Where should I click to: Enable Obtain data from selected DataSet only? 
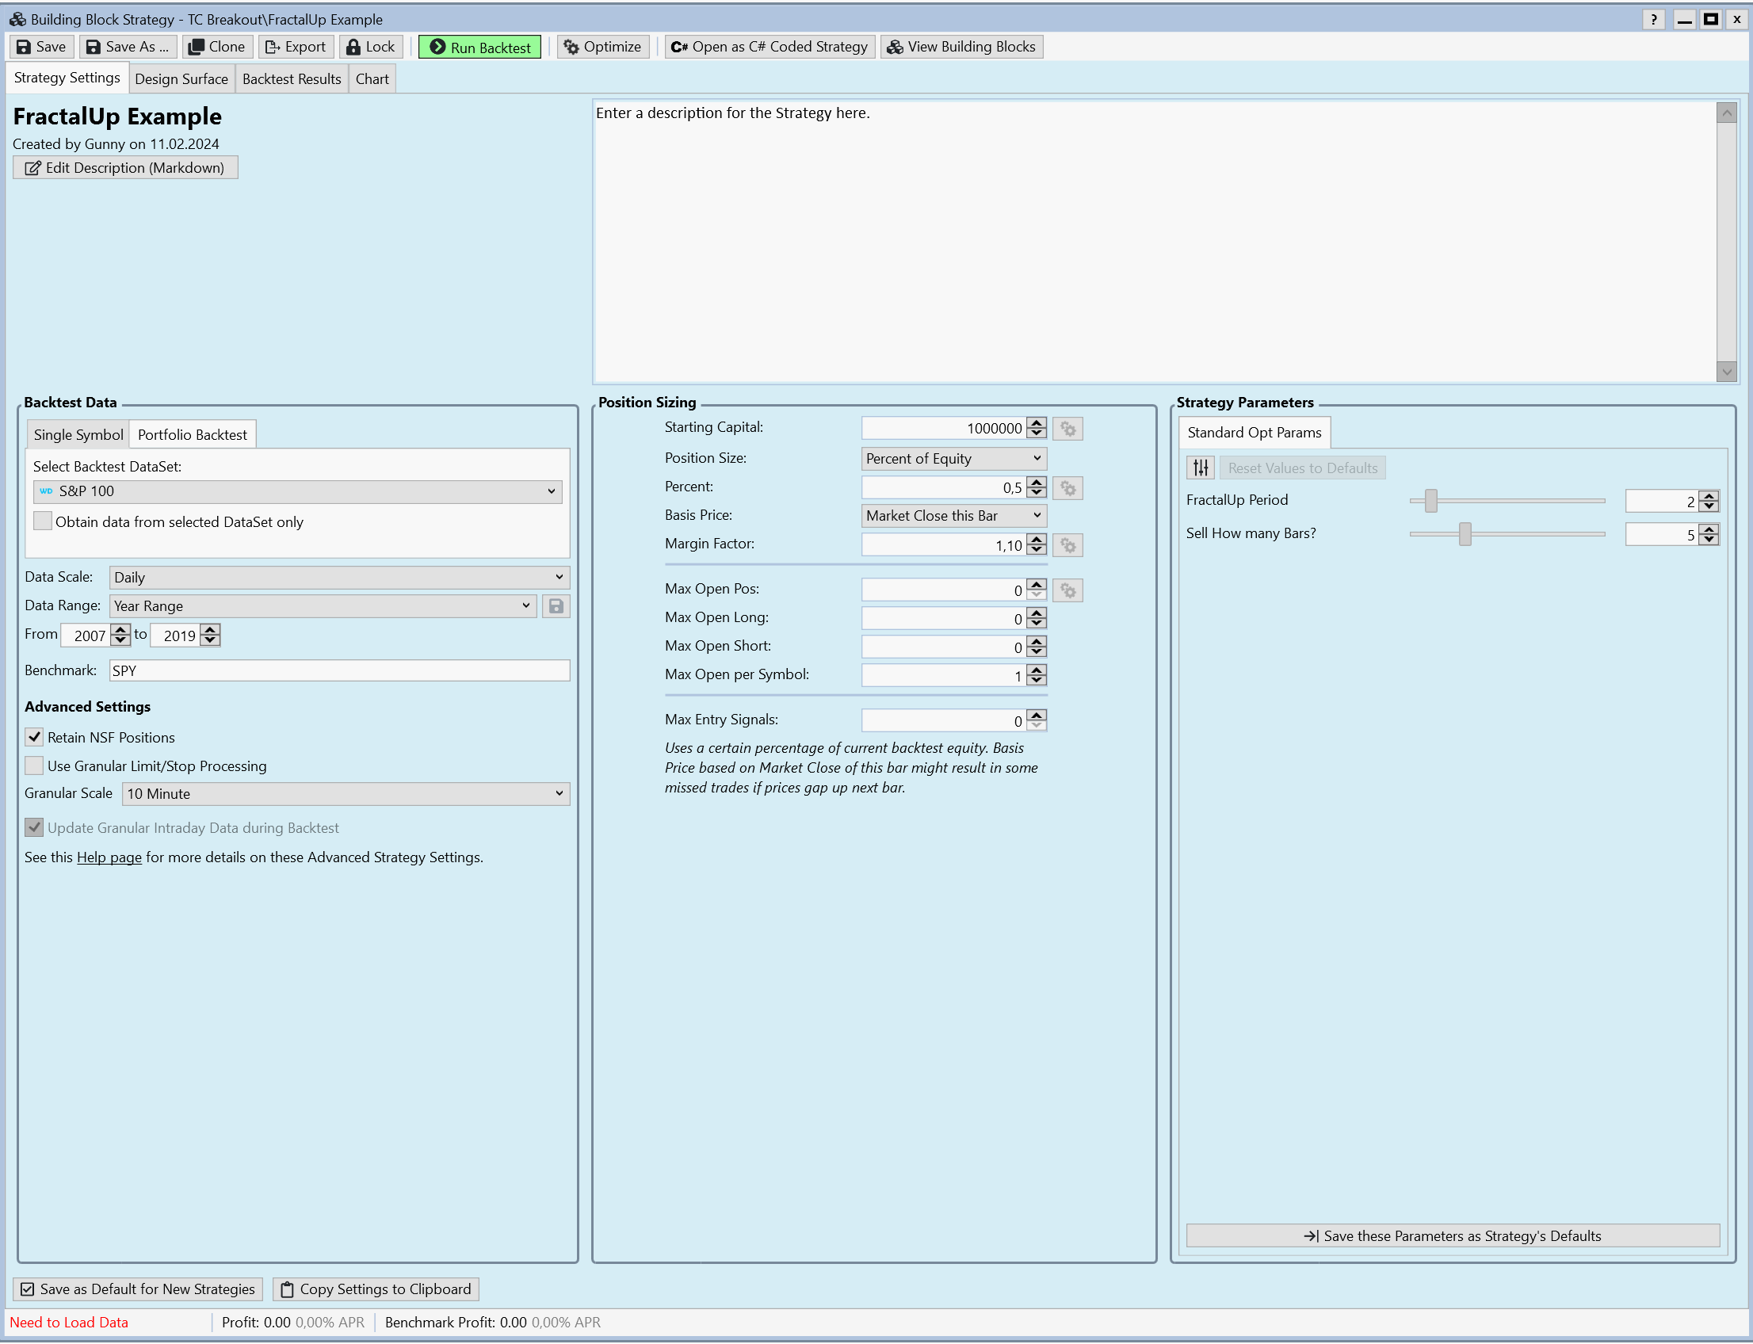pyautogui.click(x=43, y=521)
